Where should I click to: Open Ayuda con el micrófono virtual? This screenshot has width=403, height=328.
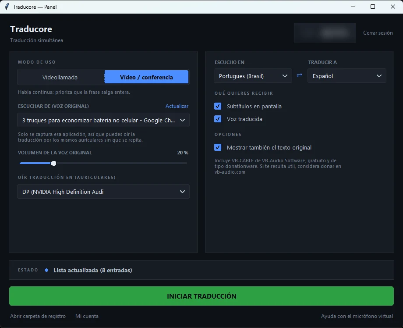click(357, 316)
